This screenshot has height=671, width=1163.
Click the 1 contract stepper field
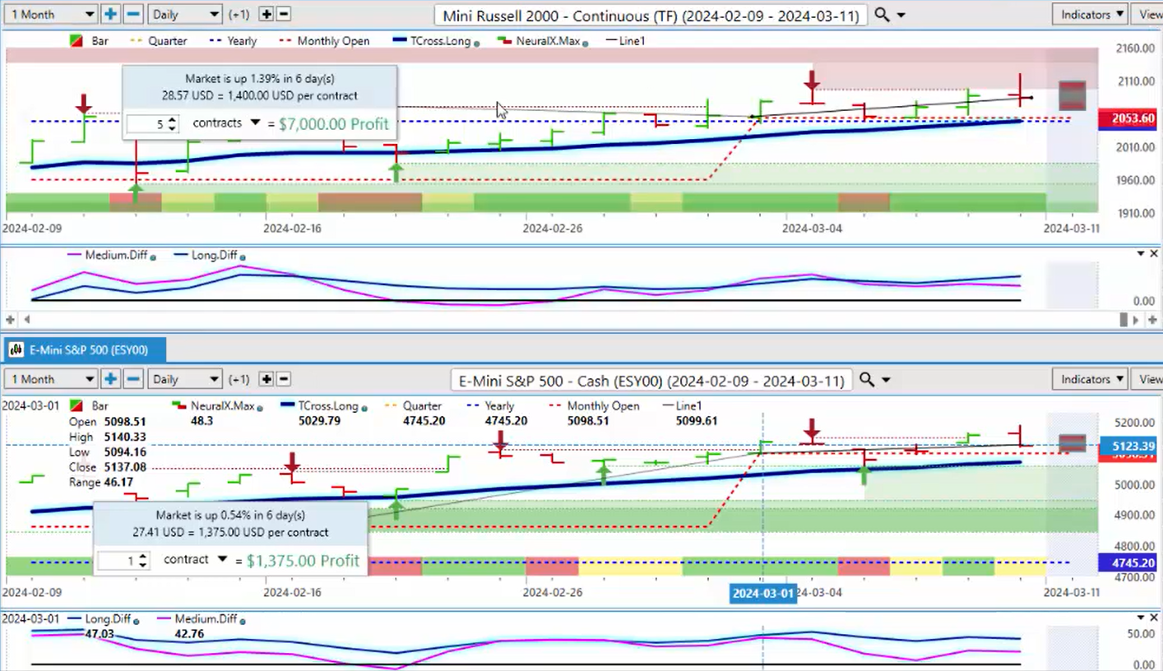(x=123, y=561)
